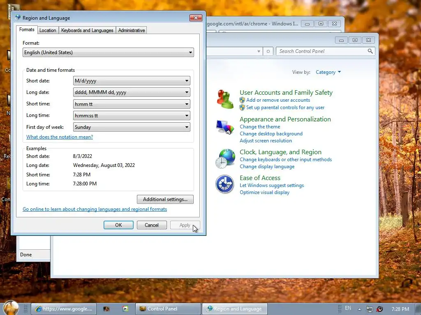
Task: Click Done status in Internet Explorer window
Action: click(26, 254)
